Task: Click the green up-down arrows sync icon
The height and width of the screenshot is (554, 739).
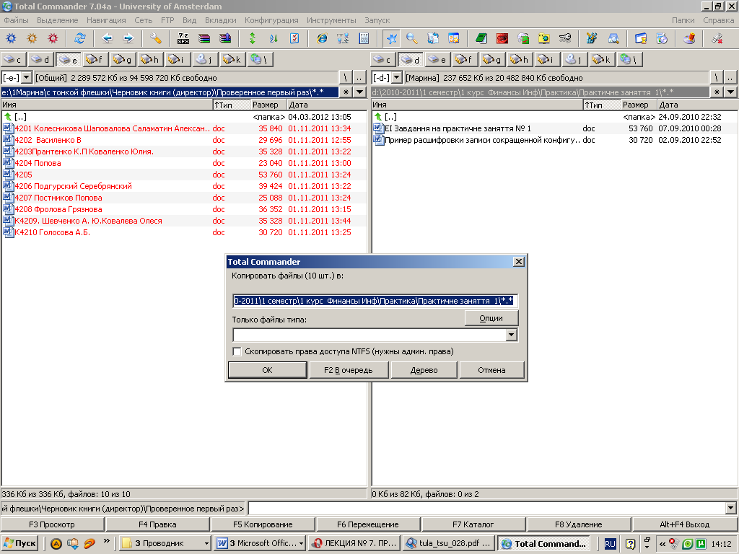Action: (252, 39)
